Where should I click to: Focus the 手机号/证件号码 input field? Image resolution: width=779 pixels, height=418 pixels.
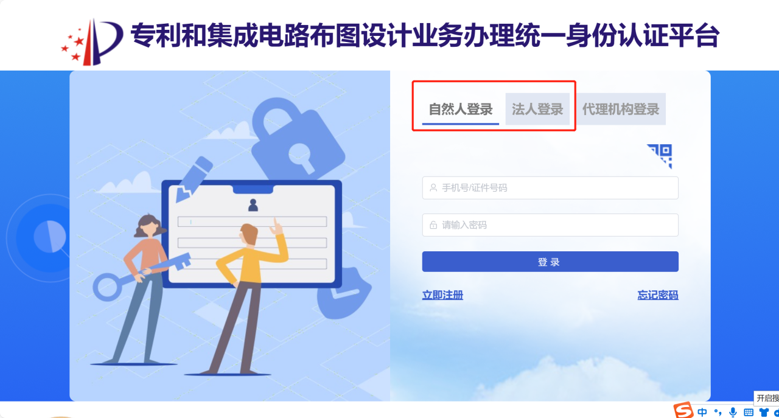550,188
